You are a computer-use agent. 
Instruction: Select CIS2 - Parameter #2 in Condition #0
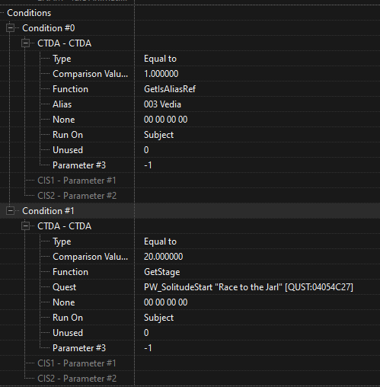77,196
